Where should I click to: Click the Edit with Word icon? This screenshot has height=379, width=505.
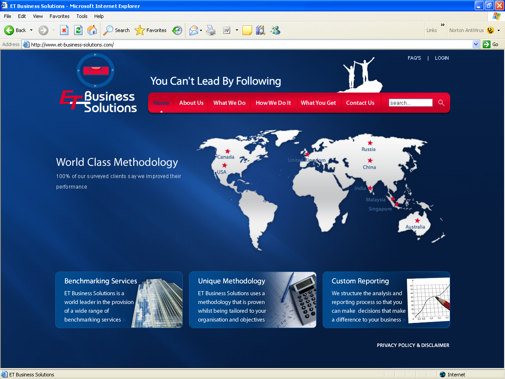(227, 30)
